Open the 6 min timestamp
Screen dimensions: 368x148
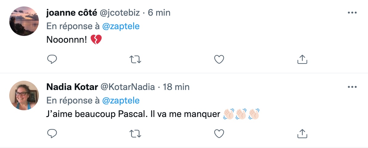(x=159, y=13)
